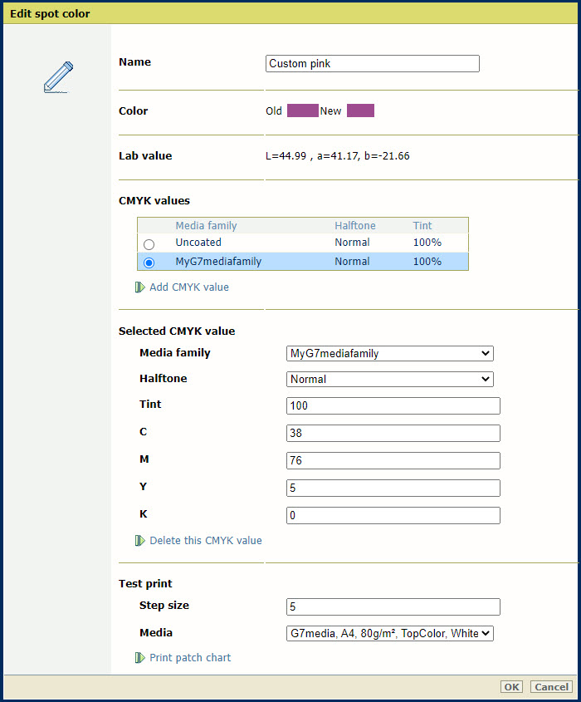Click the New color swatch

click(360, 111)
